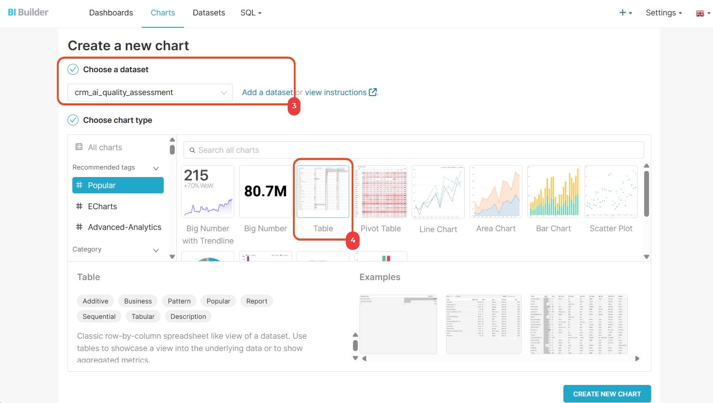Click the Search all charts field

(414, 150)
